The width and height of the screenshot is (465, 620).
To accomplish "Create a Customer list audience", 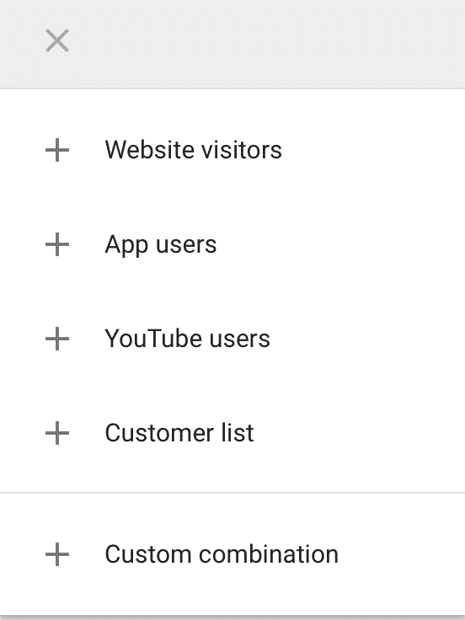I will click(x=232, y=433).
